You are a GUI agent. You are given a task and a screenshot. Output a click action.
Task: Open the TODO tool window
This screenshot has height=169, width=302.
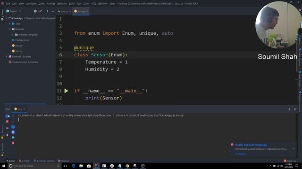pos(24,161)
